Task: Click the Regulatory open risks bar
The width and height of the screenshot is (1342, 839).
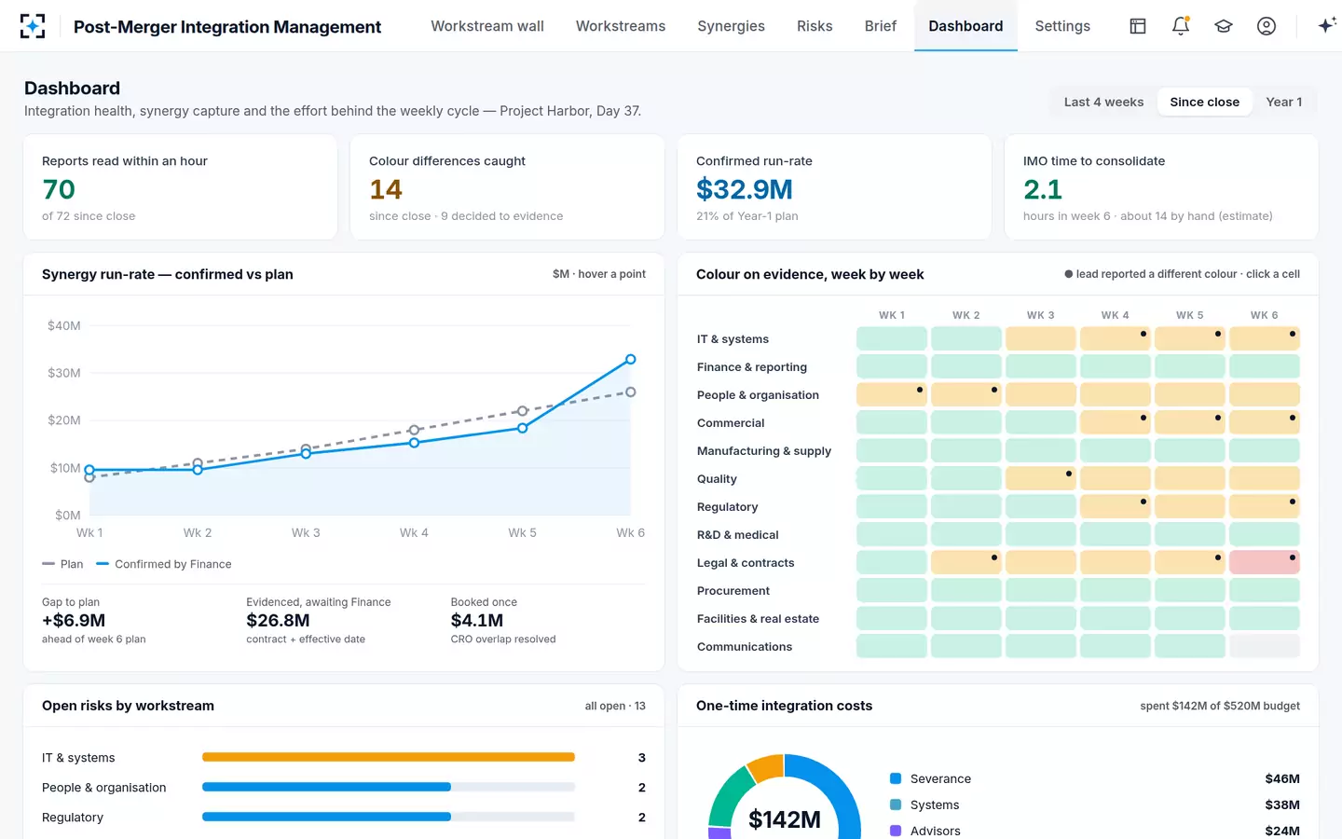Action: [389, 817]
